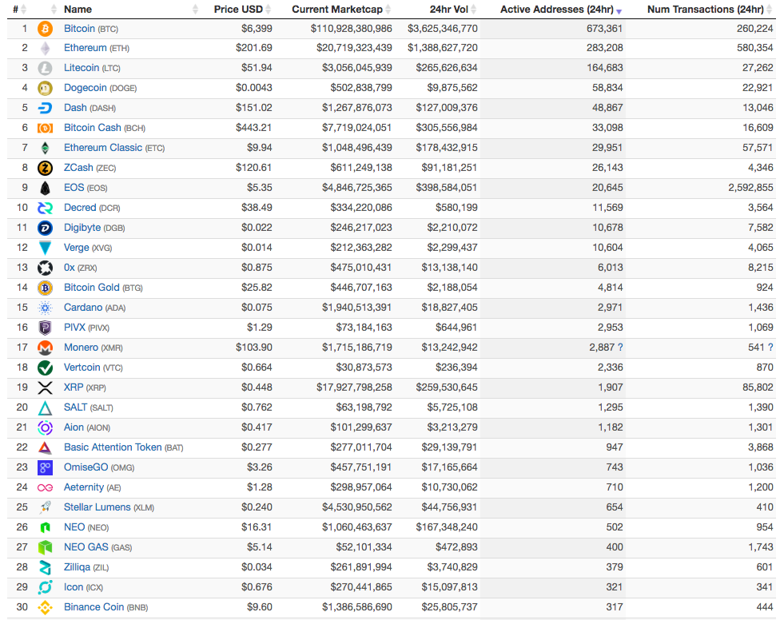Click the green Ethereum Classic logo icon

click(x=46, y=148)
